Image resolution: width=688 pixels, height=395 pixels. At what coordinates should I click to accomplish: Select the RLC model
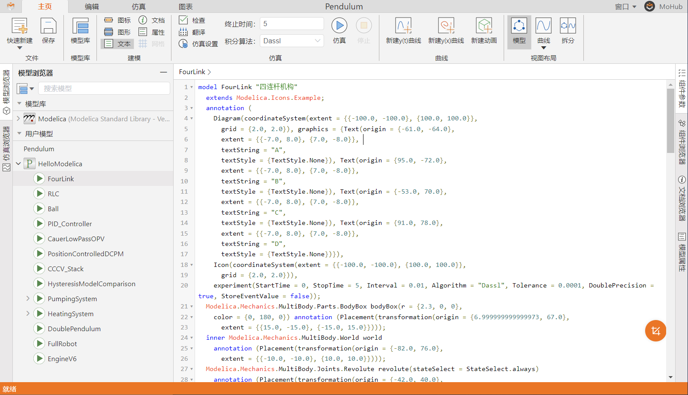point(53,194)
